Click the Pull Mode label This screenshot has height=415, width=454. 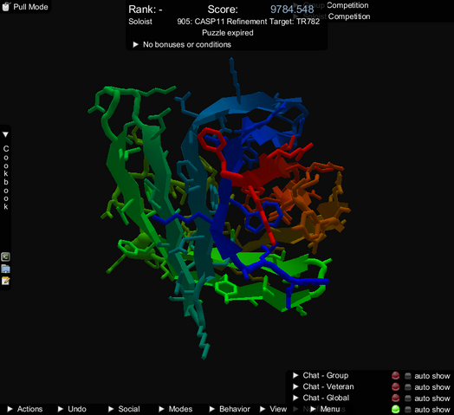[30, 7]
